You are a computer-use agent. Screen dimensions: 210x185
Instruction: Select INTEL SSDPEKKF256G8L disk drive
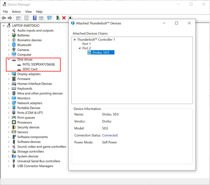coord(39,65)
